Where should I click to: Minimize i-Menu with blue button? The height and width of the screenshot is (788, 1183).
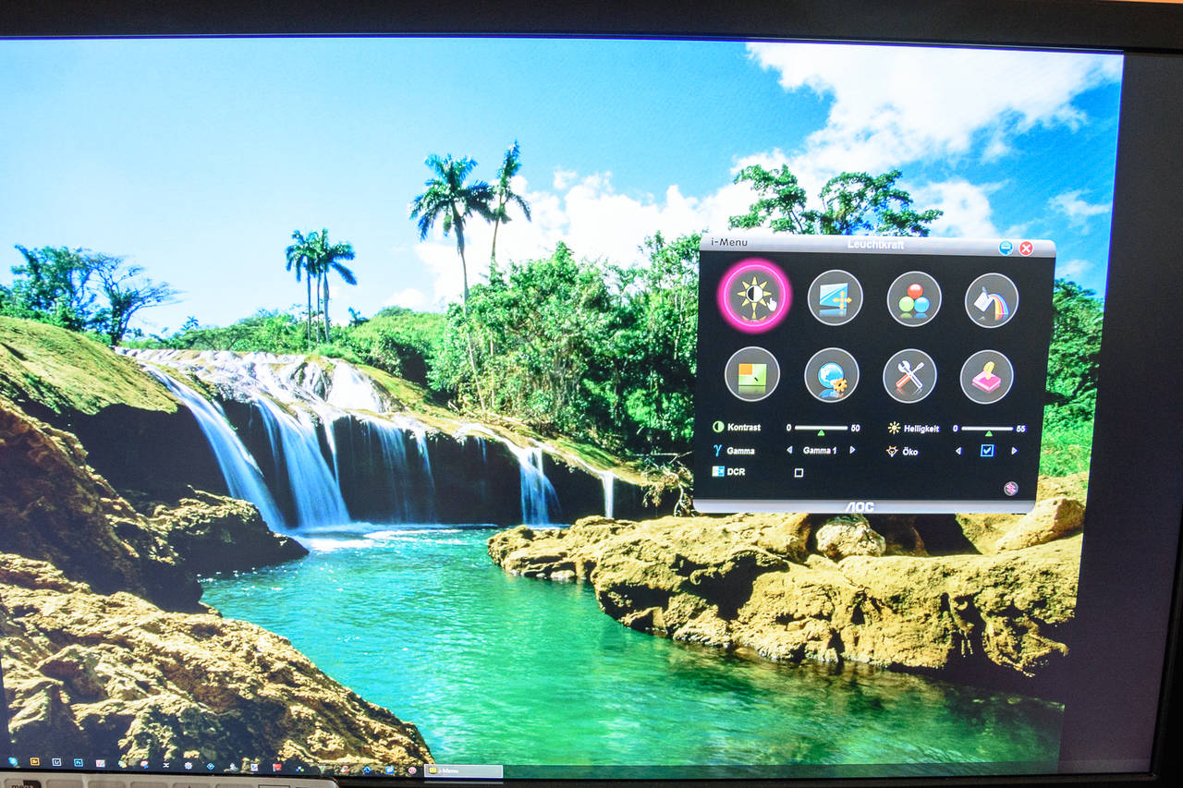click(1006, 248)
